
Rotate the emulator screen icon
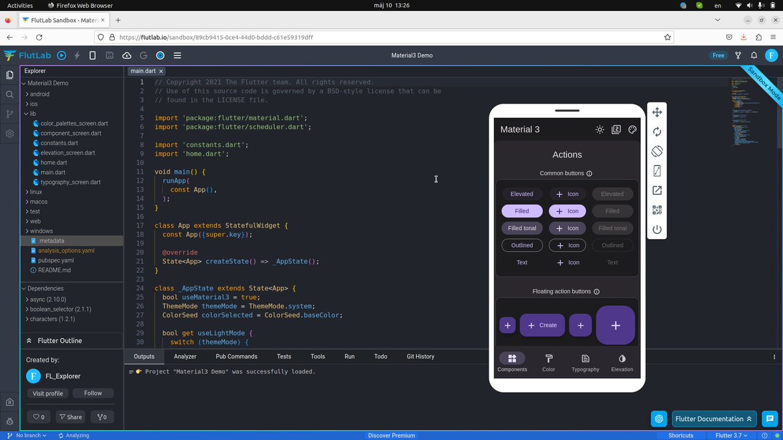[x=657, y=151]
